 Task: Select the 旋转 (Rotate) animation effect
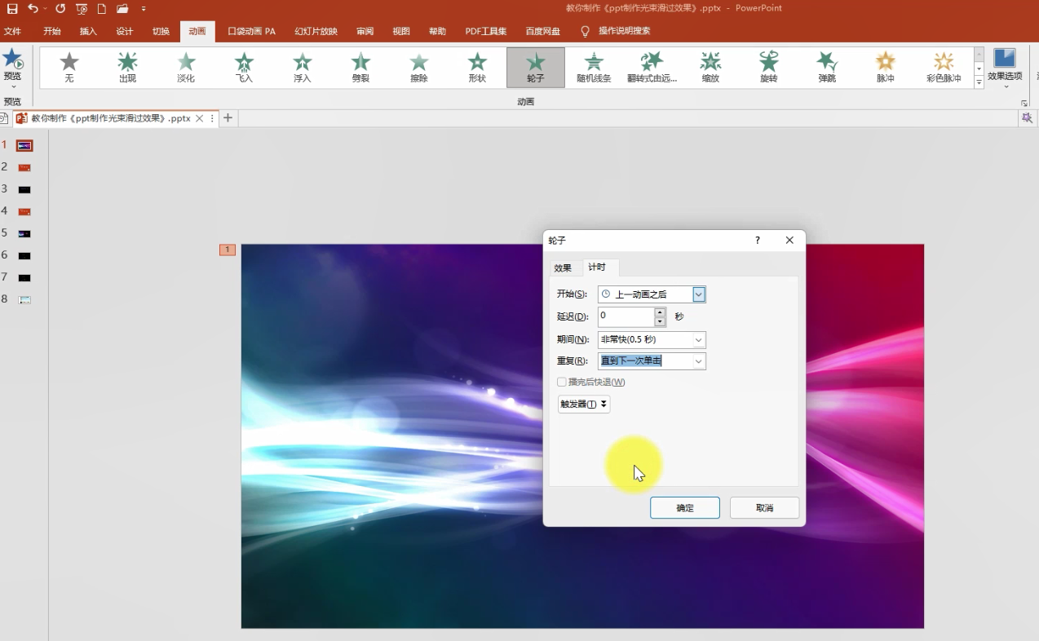click(768, 66)
